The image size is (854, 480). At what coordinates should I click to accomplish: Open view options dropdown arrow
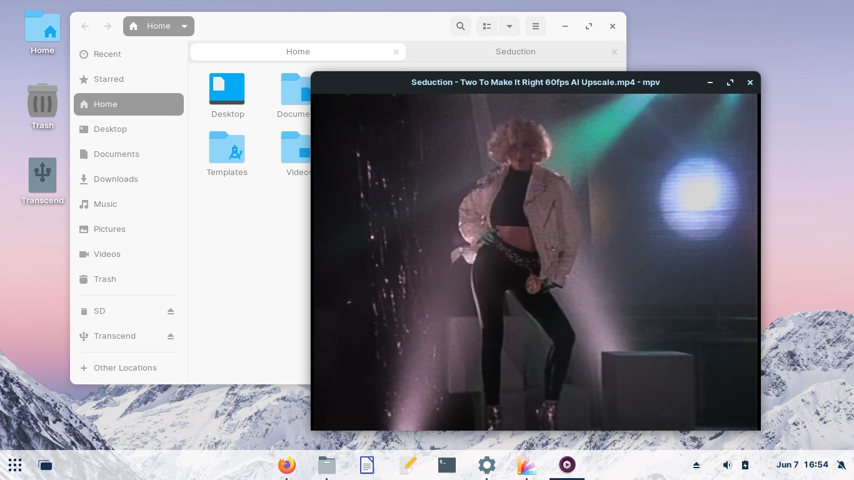509,26
